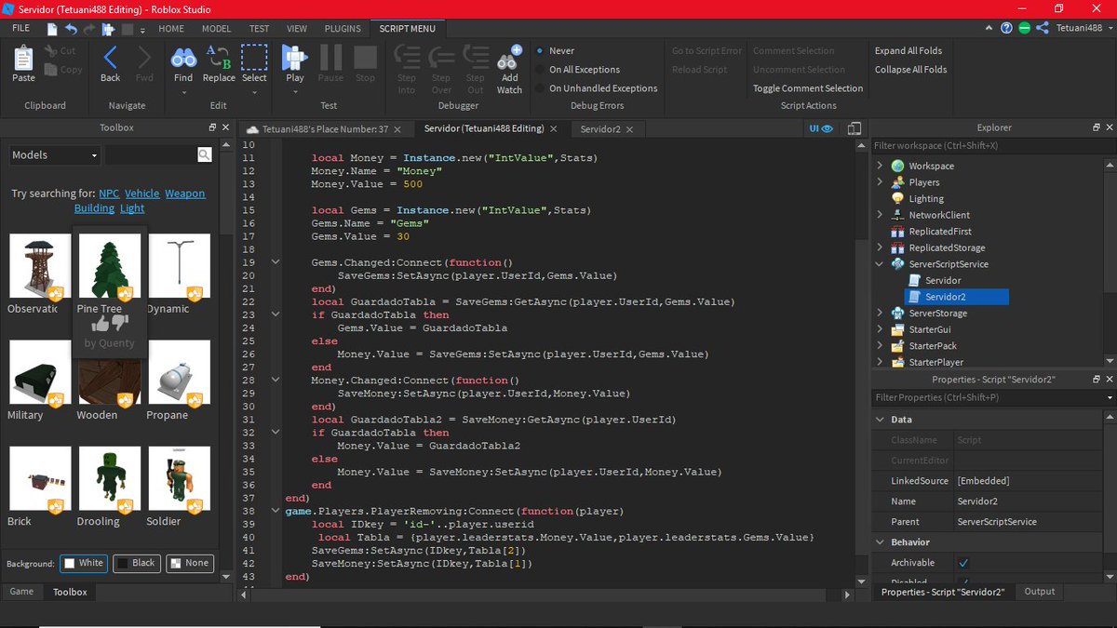
Task: Click the Filter workspace search field
Action: point(991,145)
